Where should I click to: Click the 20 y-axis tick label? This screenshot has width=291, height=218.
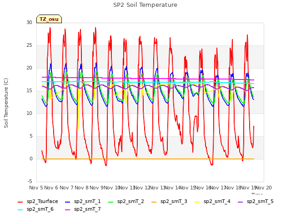(x=29, y=68)
